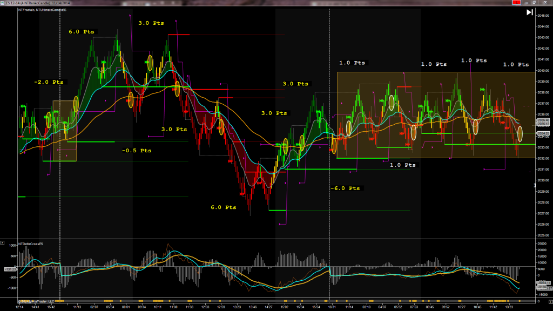Click the -6.0 Pts annotation
This screenshot has height=311, width=553.
click(345, 188)
